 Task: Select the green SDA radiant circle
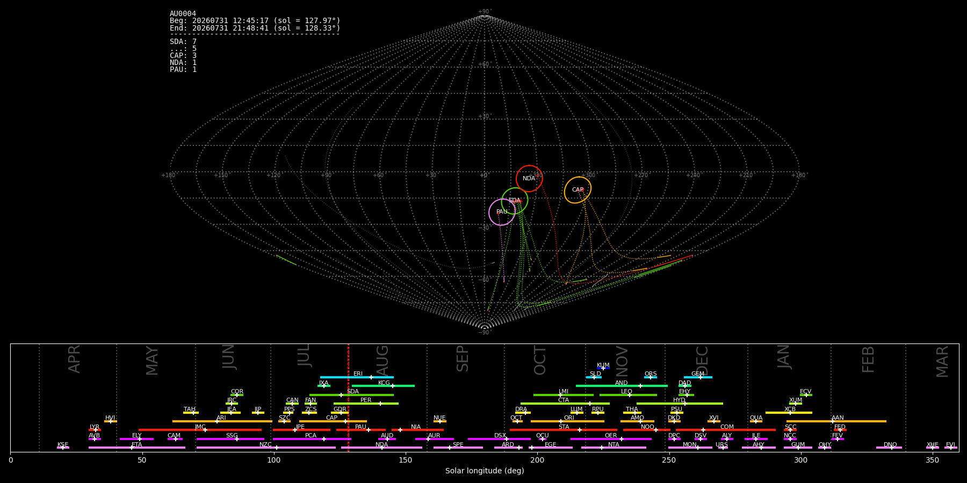(x=515, y=201)
